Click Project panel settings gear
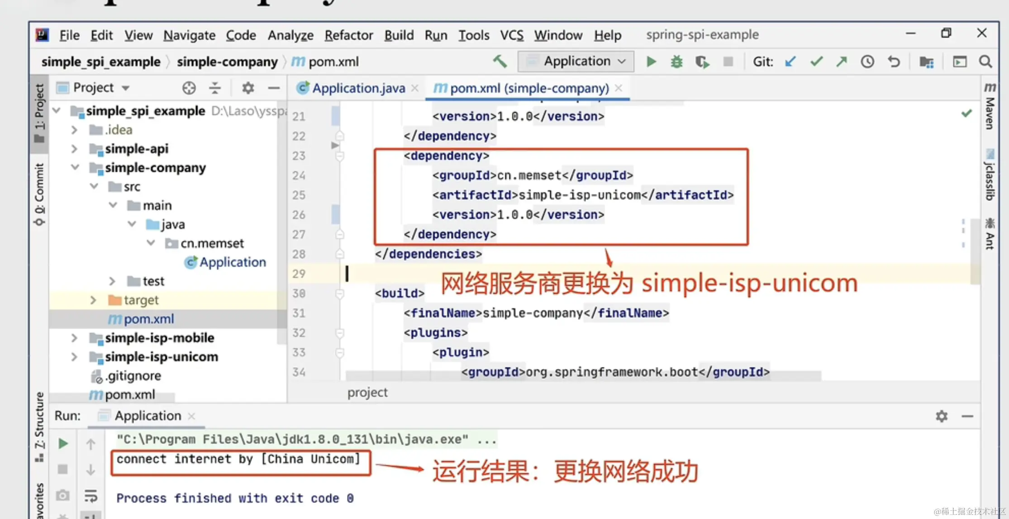Image resolution: width=1009 pixels, height=519 pixels. click(x=247, y=88)
